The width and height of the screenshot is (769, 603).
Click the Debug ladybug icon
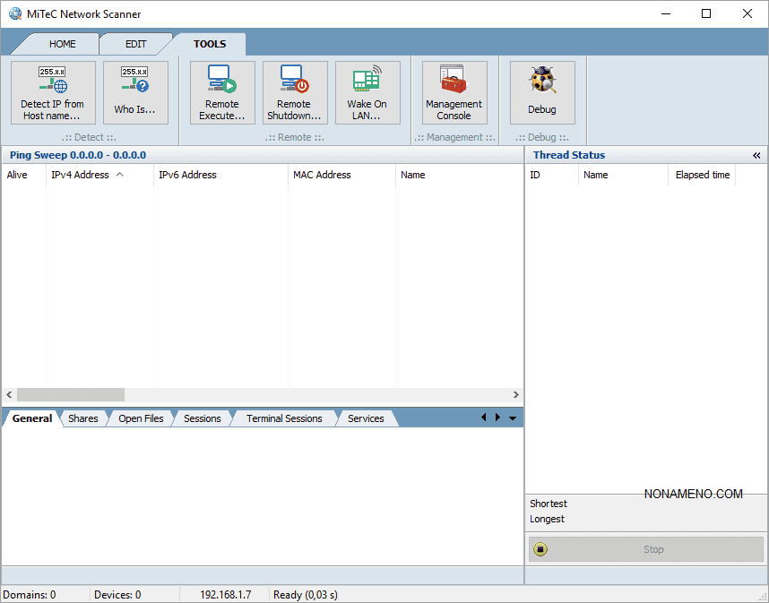tap(541, 82)
